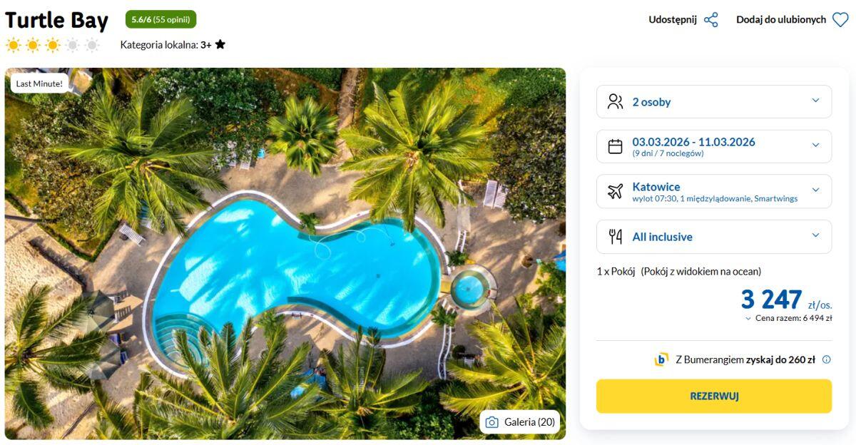Expand the Katowice departure dropdown

[x=815, y=190]
